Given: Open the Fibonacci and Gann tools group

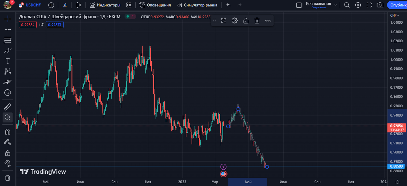Looking at the screenshot, I should 8,40.
